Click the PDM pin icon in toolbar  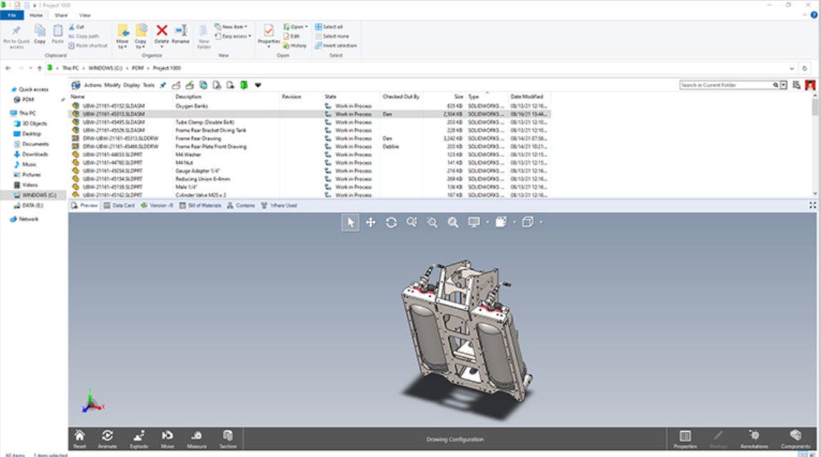tap(163, 85)
